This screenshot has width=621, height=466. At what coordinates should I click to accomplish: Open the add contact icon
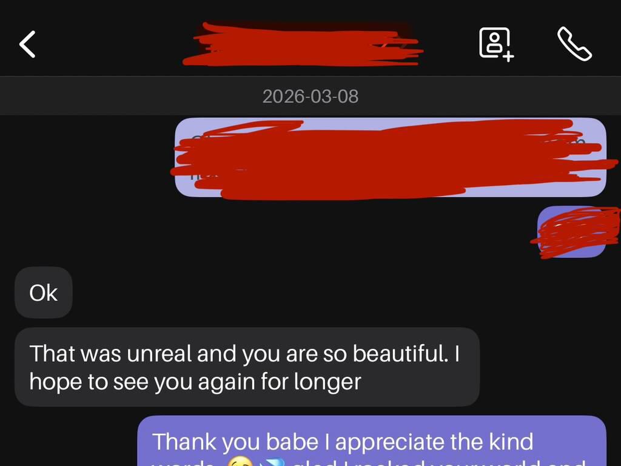coord(496,44)
